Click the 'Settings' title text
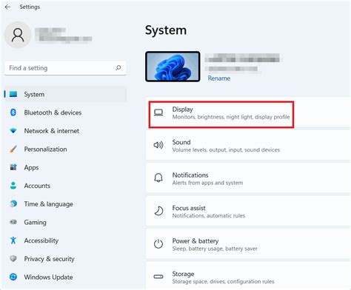 click(x=30, y=7)
